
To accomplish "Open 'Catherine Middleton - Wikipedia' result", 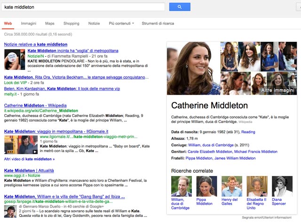I will (35, 106).
